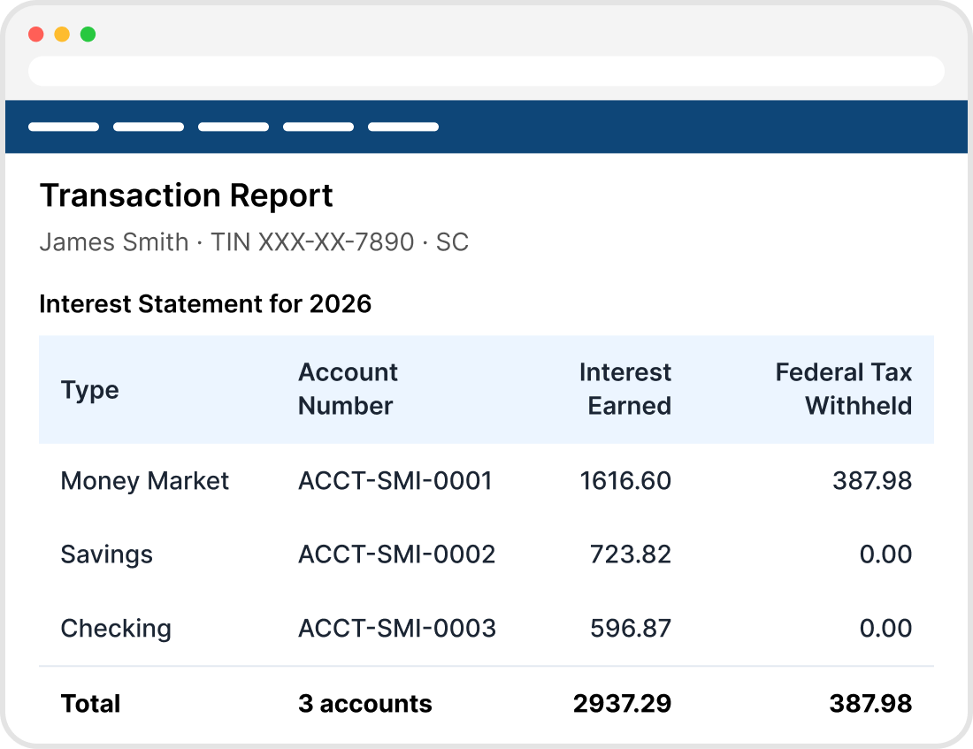Viewport: 973px width, 749px height.
Task: Click total interest 2937.29
Action: (x=623, y=704)
